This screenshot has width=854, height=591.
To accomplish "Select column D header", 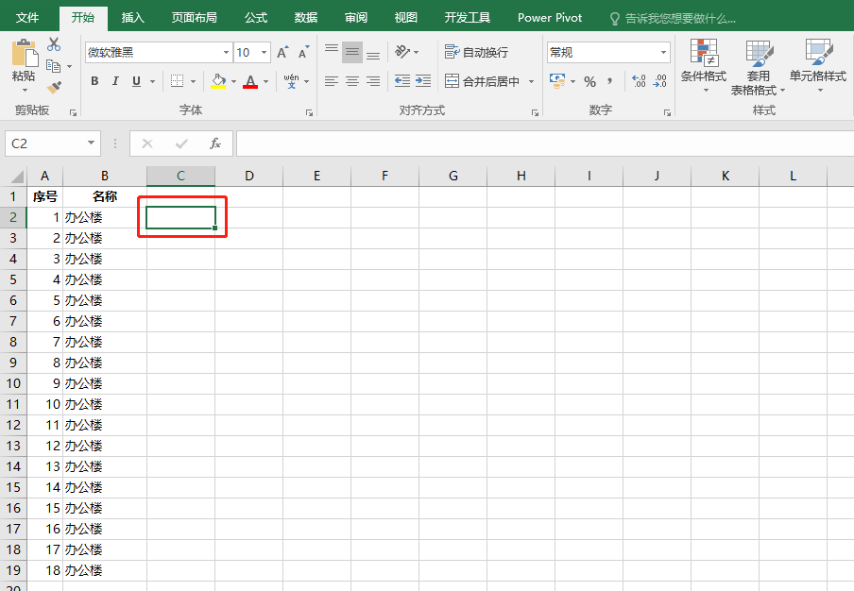I will click(248, 176).
